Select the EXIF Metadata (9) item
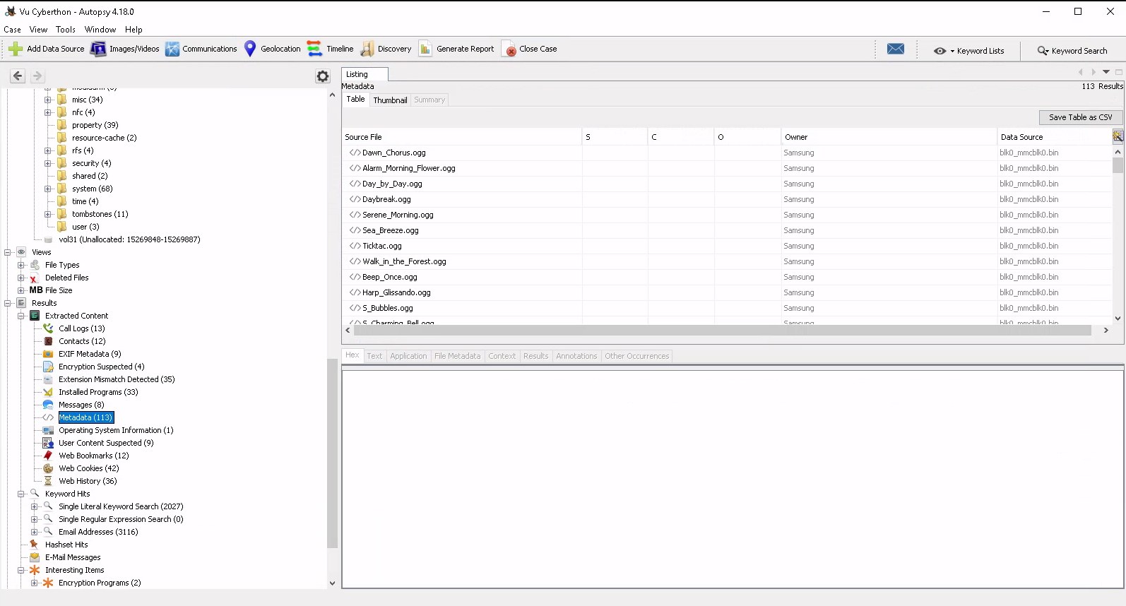The image size is (1126, 606). click(90, 354)
